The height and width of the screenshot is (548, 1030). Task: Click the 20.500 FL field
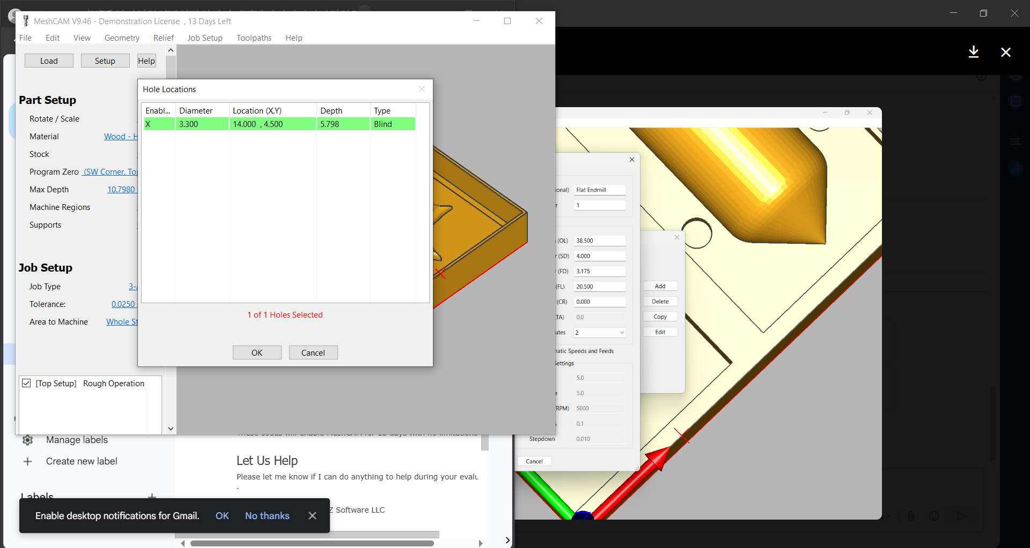click(600, 287)
